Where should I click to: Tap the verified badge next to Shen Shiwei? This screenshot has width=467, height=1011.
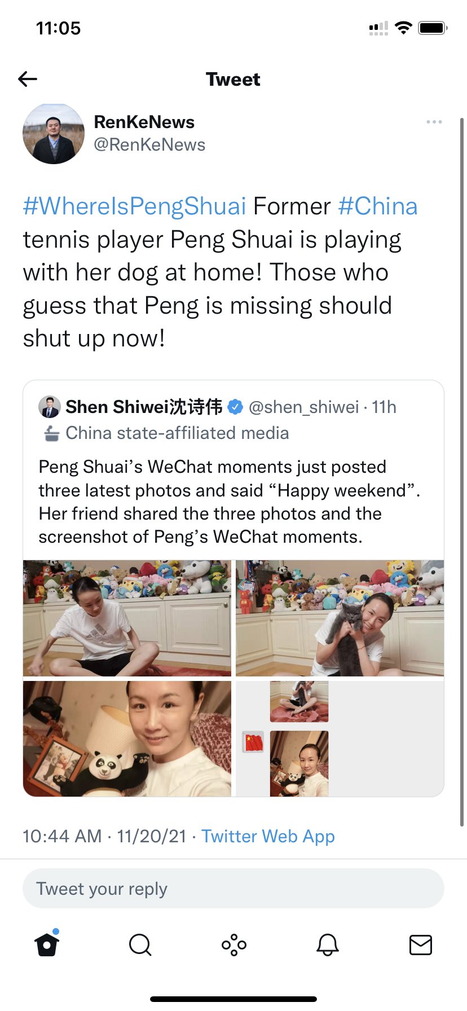click(235, 407)
